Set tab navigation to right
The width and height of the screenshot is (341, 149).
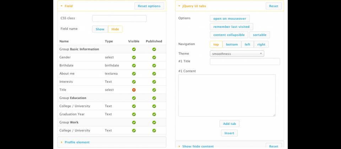(261, 44)
